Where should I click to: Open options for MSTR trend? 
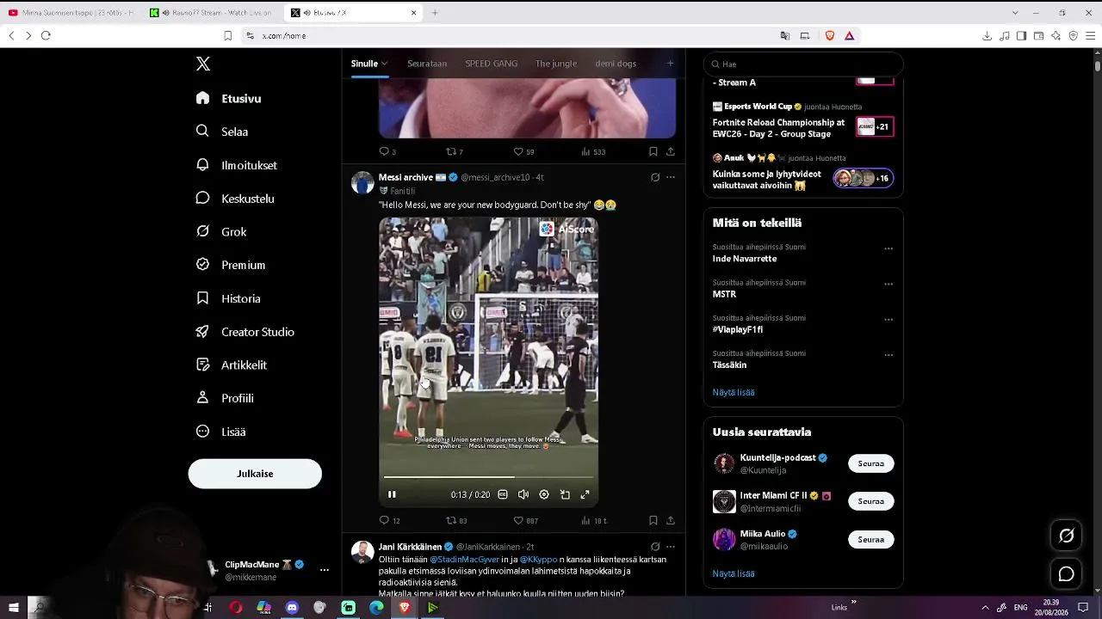click(888, 285)
